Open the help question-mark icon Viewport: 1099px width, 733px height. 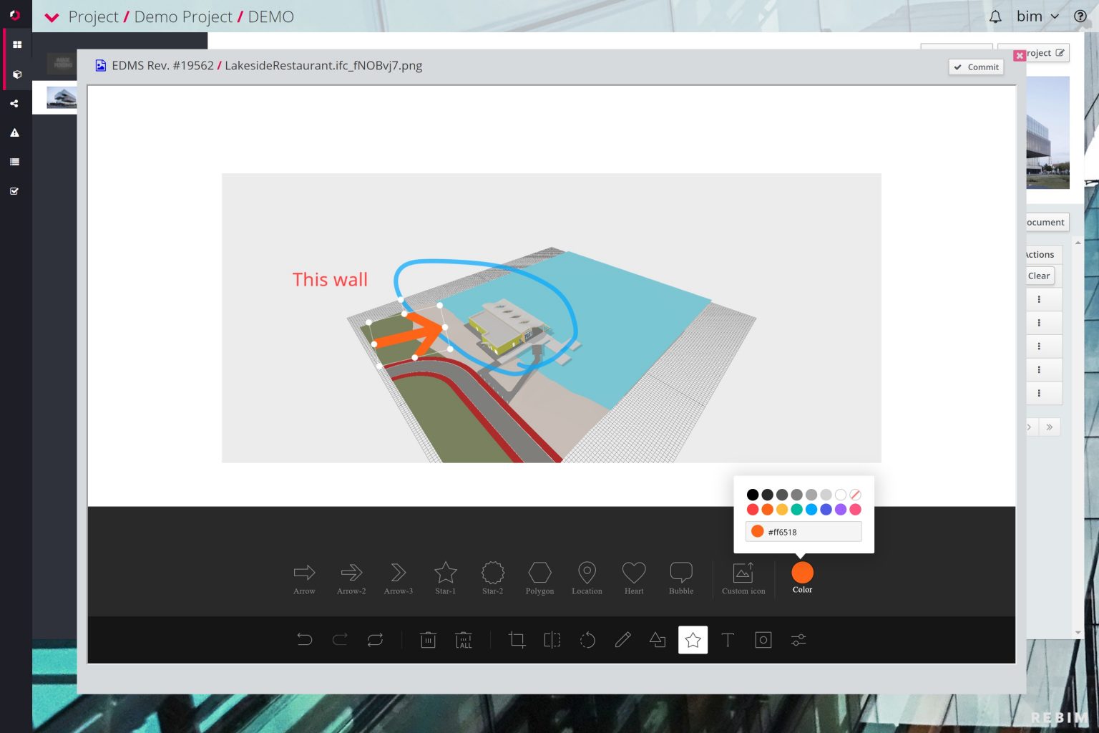(1080, 16)
